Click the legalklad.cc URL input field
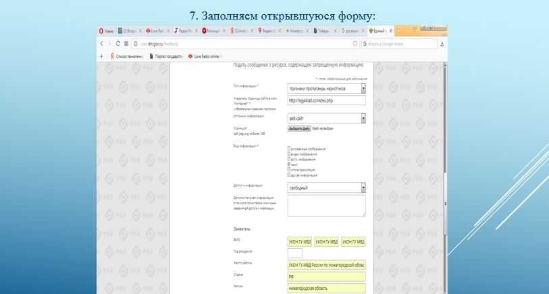This screenshot has height=294, width=549. coord(325,100)
